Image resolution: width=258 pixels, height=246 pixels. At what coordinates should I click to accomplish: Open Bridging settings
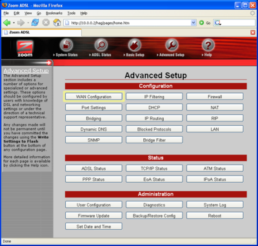point(94,118)
